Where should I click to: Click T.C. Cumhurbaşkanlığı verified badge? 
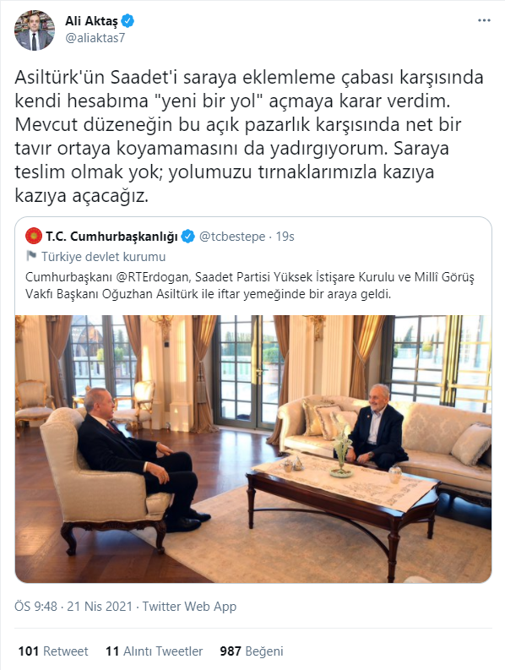point(188,236)
